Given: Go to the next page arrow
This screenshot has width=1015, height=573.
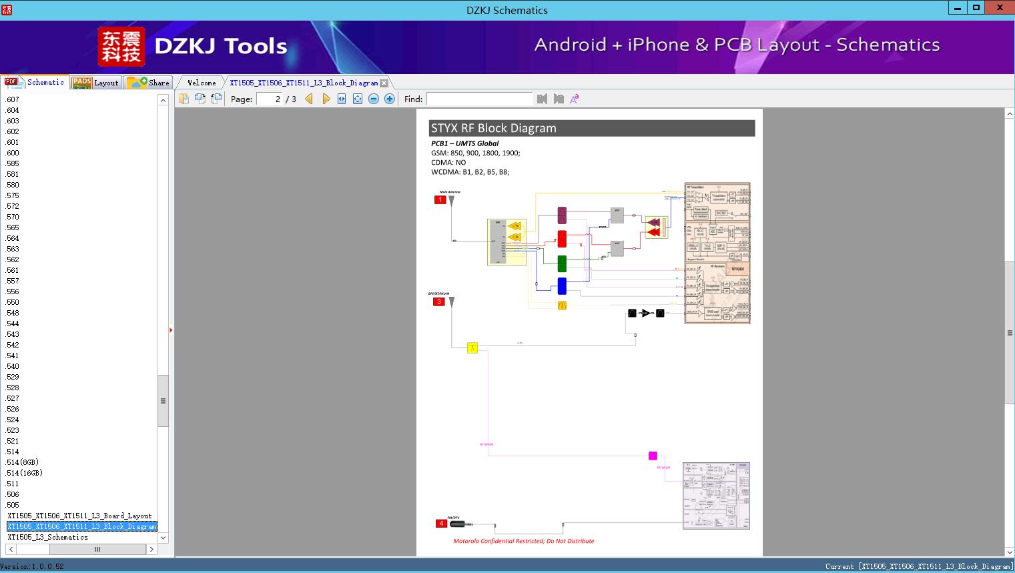Looking at the screenshot, I should (x=326, y=99).
